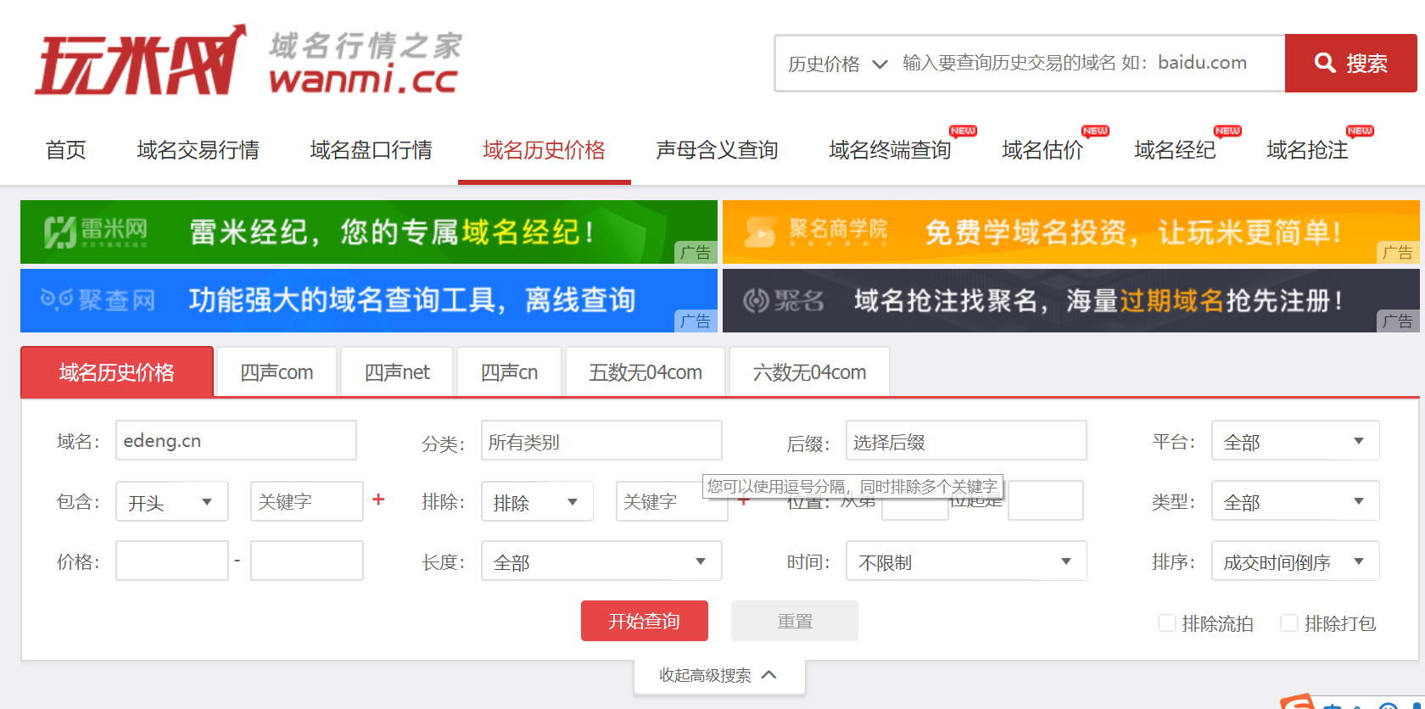Open the 聚名商学院 orange banner
Screen dimensions: 1425x709
[x=1070, y=232]
